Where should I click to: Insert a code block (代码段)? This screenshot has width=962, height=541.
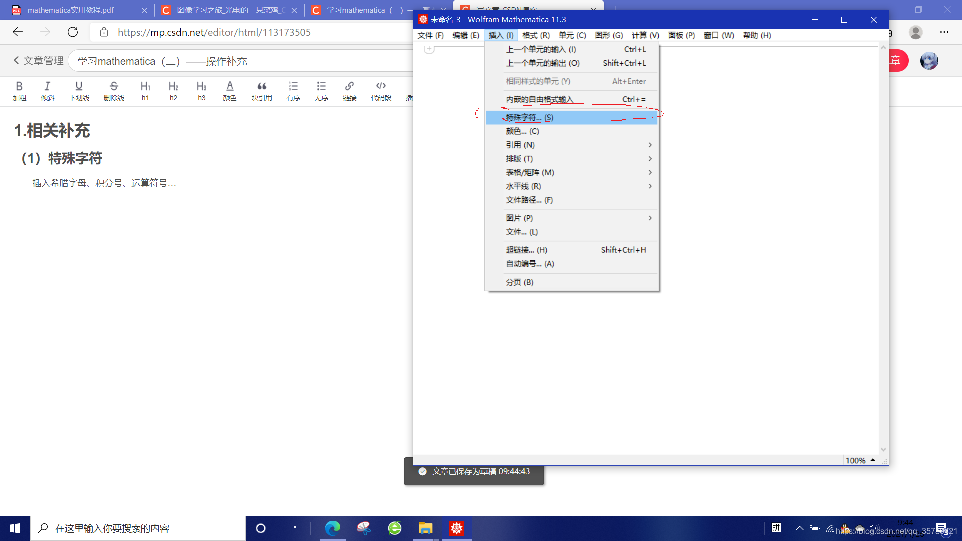click(381, 90)
